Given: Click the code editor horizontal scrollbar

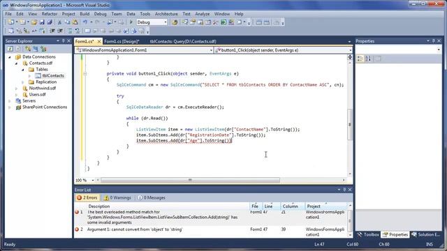Looking at the screenshot, I should pos(190,180).
